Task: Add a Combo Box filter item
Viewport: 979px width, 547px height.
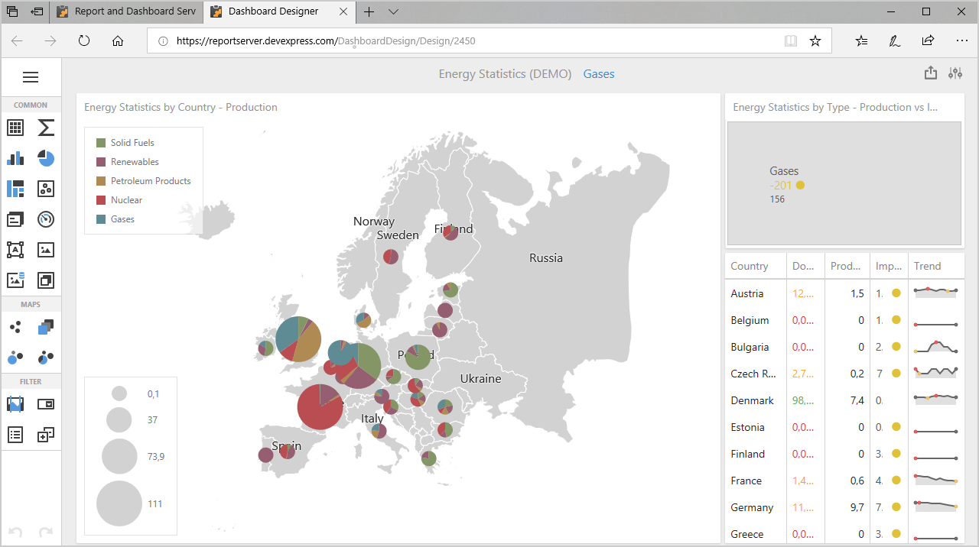Action: tap(46, 404)
